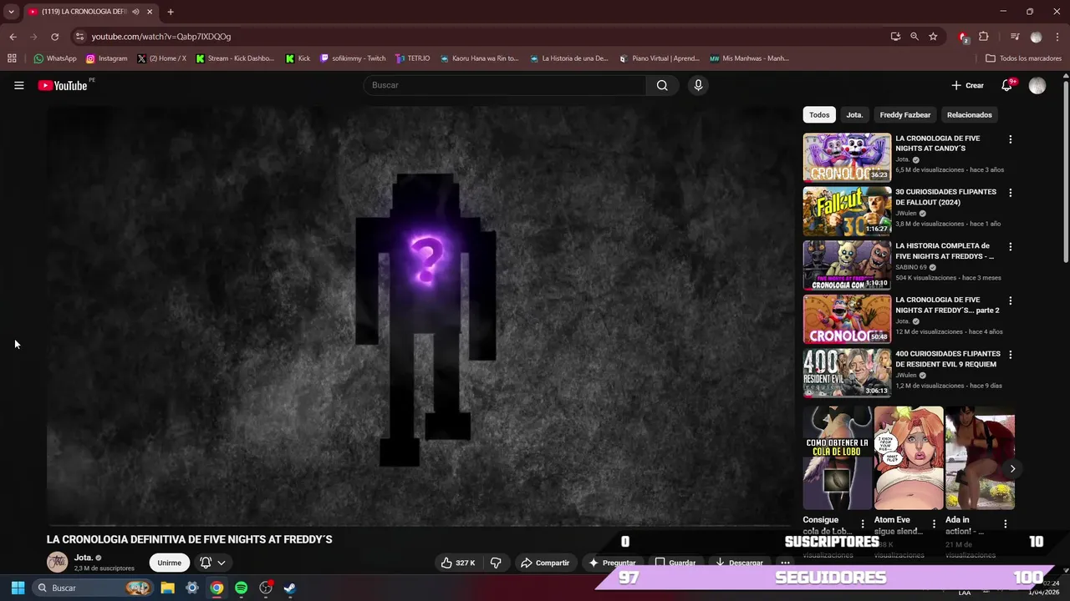Open the Crear menu
This screenshot has width=1070, height=601.
pos(967,85)
